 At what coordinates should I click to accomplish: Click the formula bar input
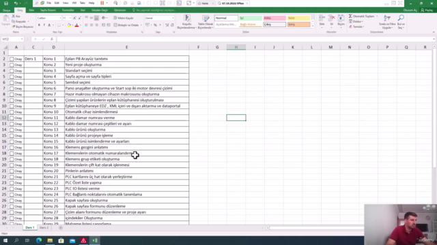tap(244, 39)
